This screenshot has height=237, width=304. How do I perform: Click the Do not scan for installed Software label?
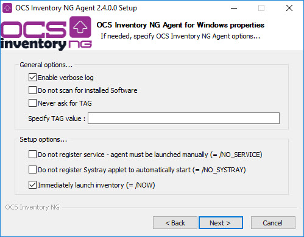point(88,90)
